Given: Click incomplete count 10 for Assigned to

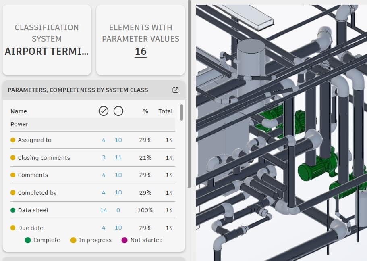Looking at the screenshot, I should [x=118, y=140].
